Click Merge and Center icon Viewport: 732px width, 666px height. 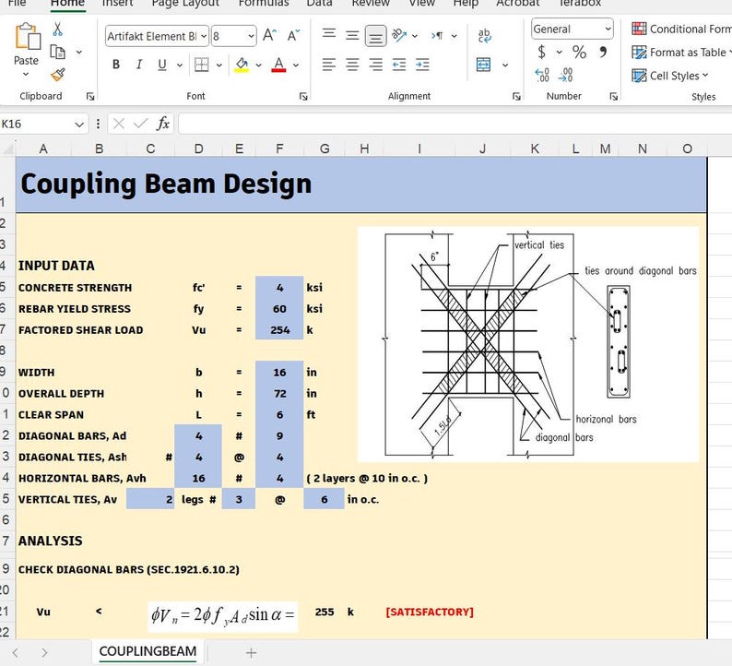(484, 65)
